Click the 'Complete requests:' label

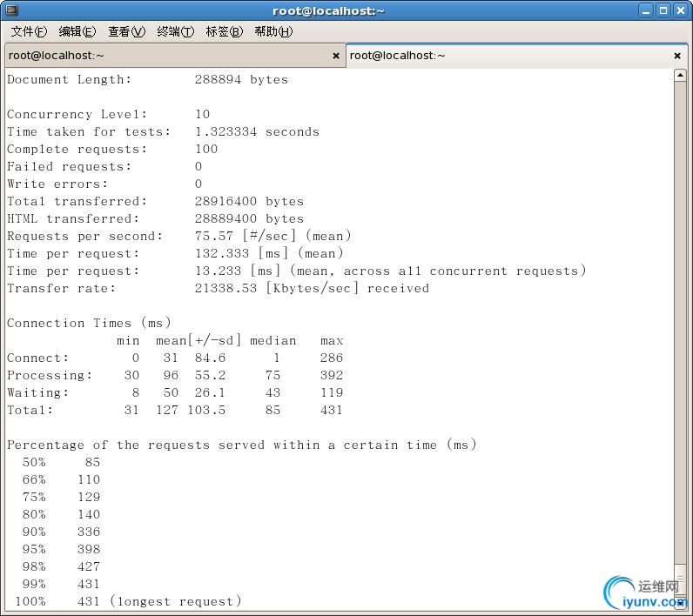point(77,150)
